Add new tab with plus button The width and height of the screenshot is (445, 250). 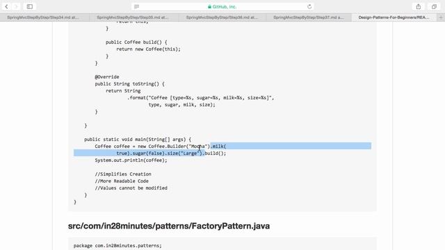(x=441, y=17)
